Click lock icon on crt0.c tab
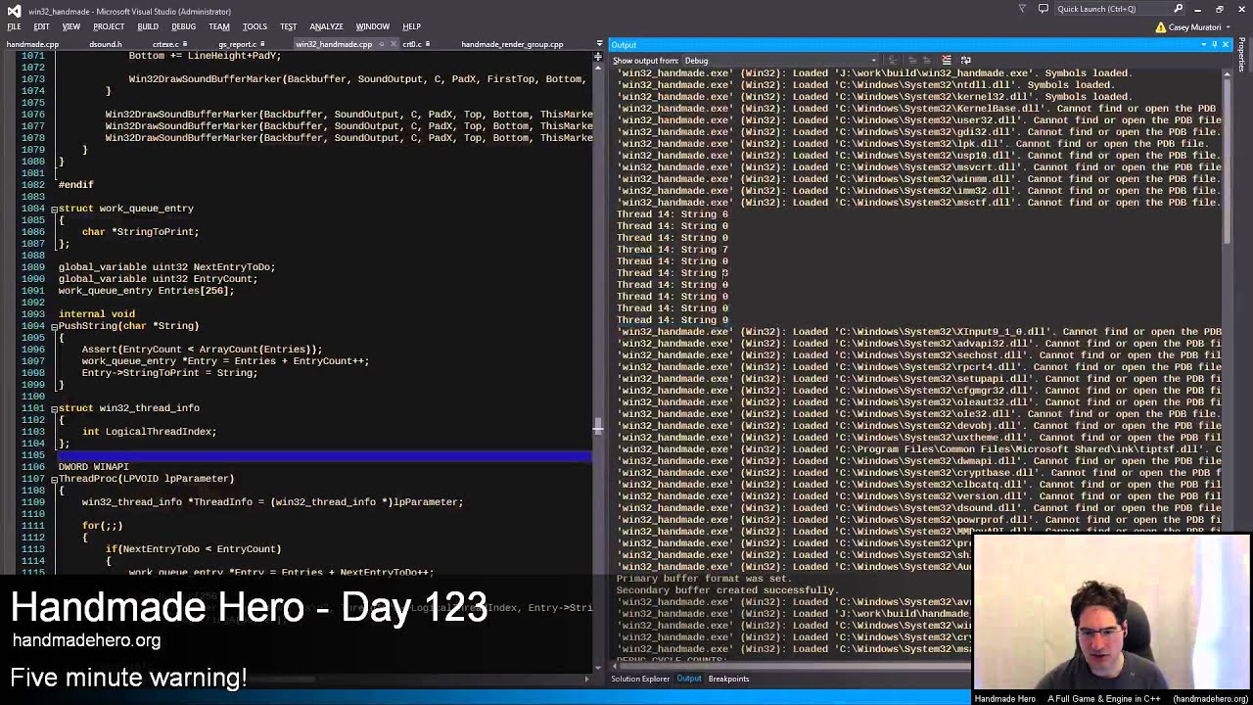This screenshot has height=705, width=1253. click(x=429, y=44)
